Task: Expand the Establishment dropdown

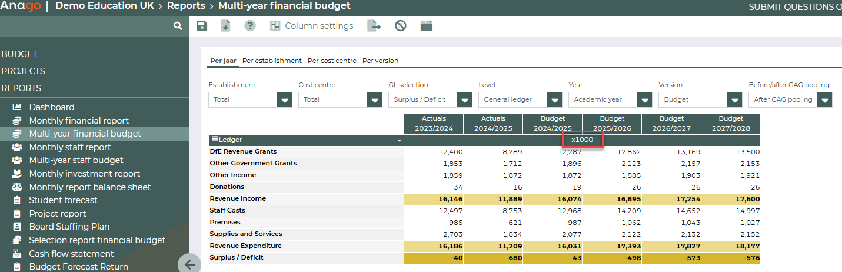Action: pos(284,100)
